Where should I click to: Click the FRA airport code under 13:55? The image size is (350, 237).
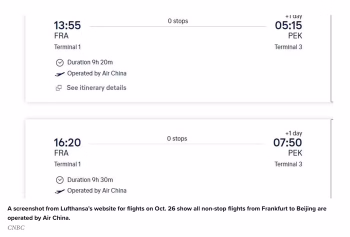[x=61, y=36]
